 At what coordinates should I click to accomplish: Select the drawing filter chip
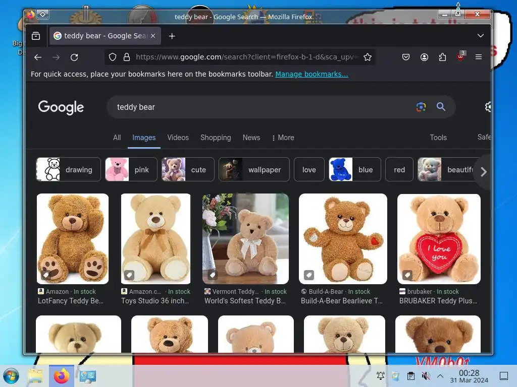[68, 169]
